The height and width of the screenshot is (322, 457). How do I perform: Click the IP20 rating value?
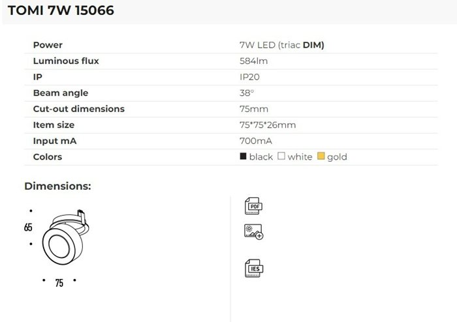tap(251, 77)
